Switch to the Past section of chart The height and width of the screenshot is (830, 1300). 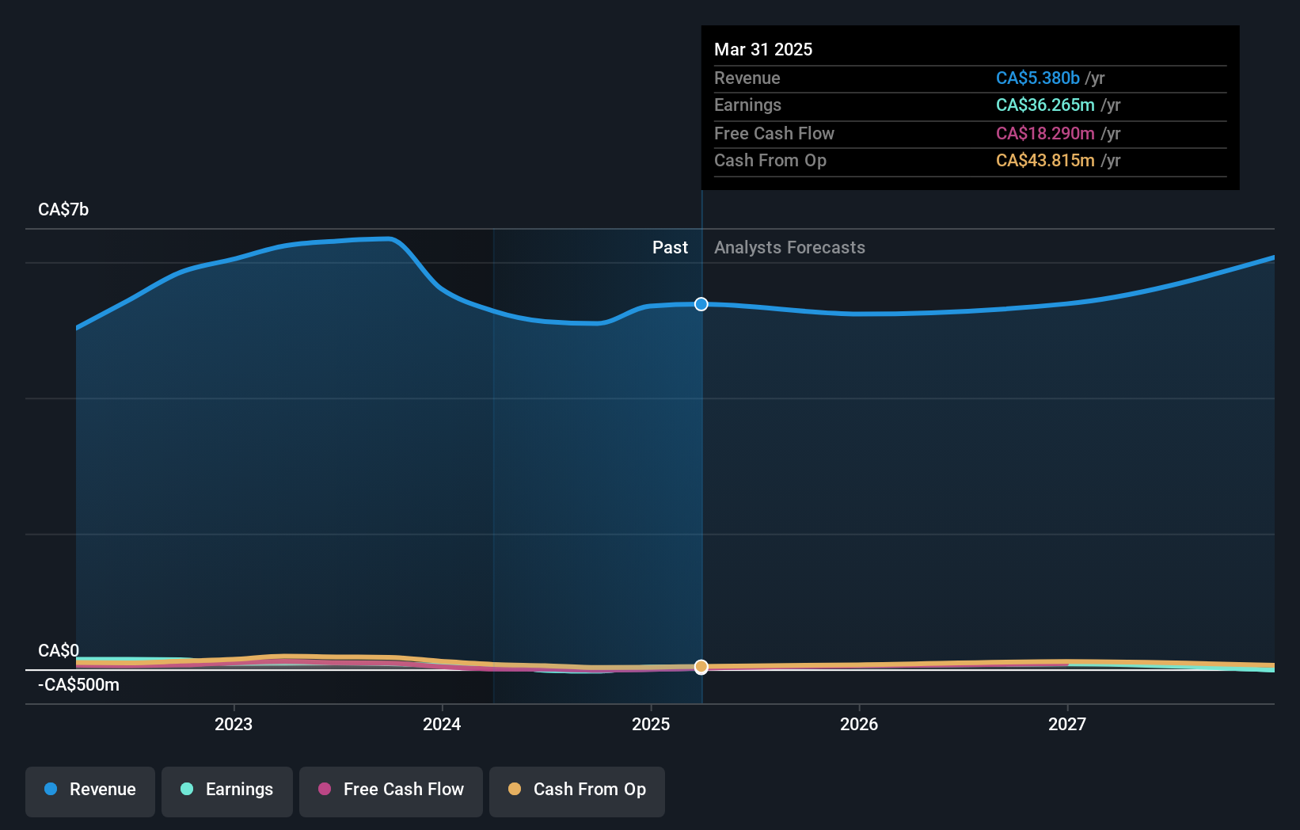tap(671, 247)
